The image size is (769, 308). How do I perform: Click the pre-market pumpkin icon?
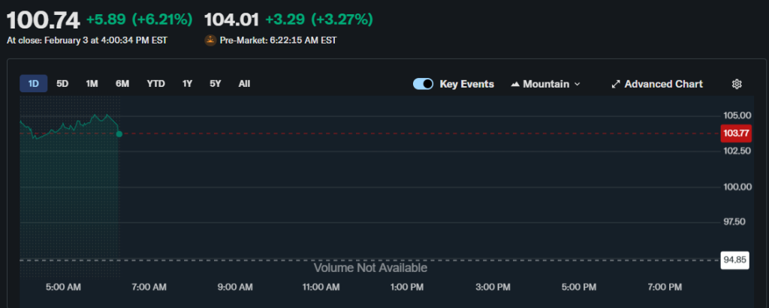coord(210,40)
